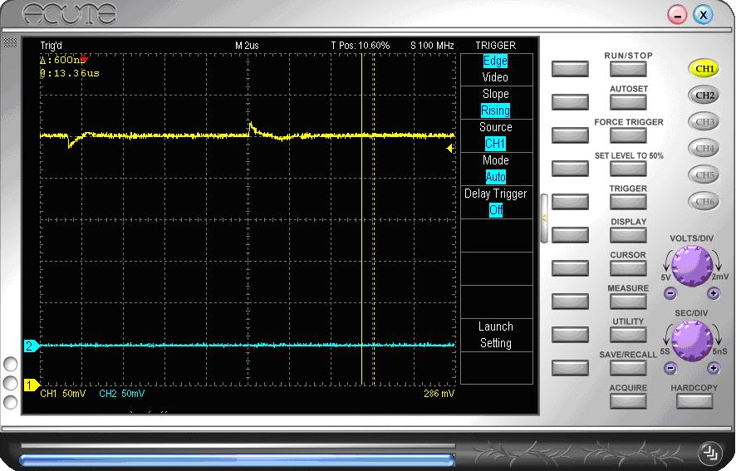736x471 pixels.
Task: Click the T Pos: 10.60% readout
Action: point(361,46)
